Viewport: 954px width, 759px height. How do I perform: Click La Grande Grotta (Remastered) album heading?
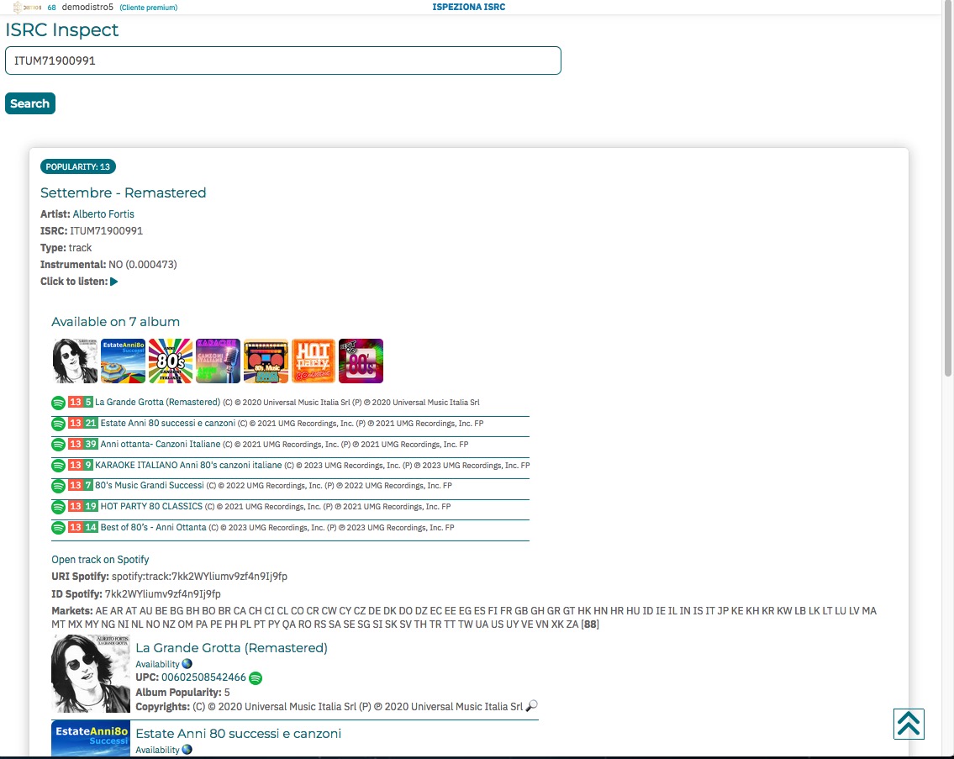(231, 648)
